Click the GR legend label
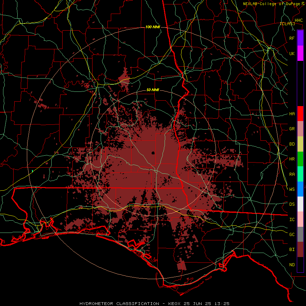The width and height of the screenshot is (306, 306). tap(292, 129)
